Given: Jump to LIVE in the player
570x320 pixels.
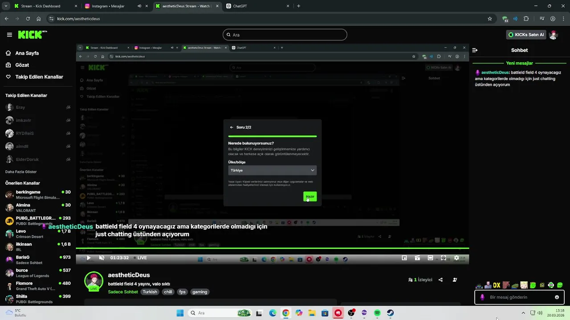Looking at the screenshot, I should (x=141, y=258).
